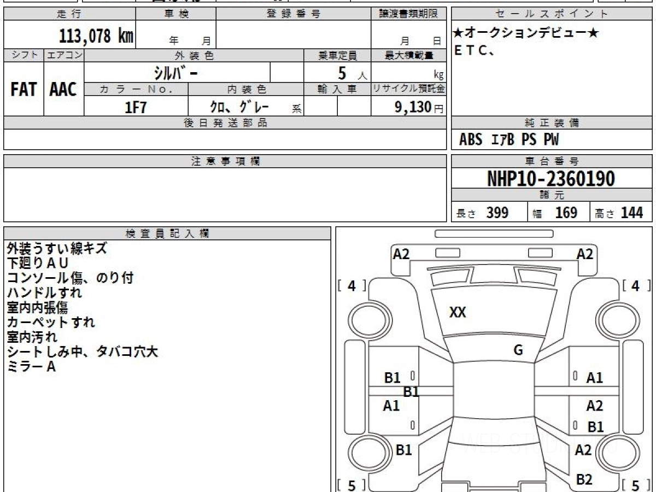656x492 pixels.
Task: Select the カラーNo. label
Action: click(x=136, y=89)
